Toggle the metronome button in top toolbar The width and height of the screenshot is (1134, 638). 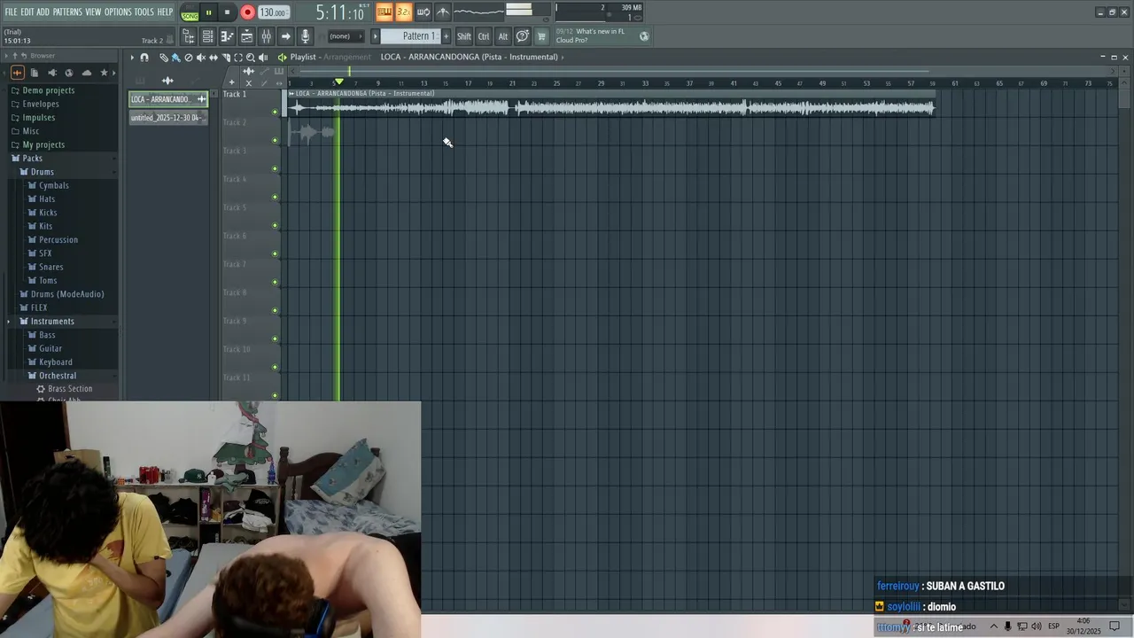[x=442, y=12]
